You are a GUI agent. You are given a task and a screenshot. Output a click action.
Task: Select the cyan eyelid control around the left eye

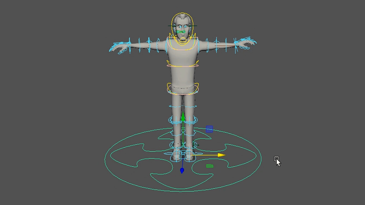(x=186, y=26)
